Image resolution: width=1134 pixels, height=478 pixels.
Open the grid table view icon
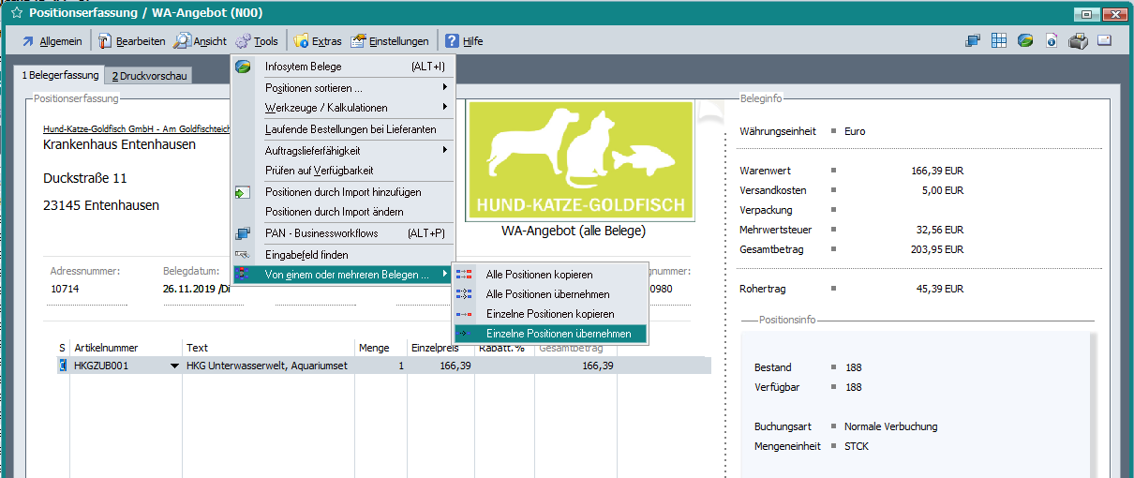click(x=999, y=40)
